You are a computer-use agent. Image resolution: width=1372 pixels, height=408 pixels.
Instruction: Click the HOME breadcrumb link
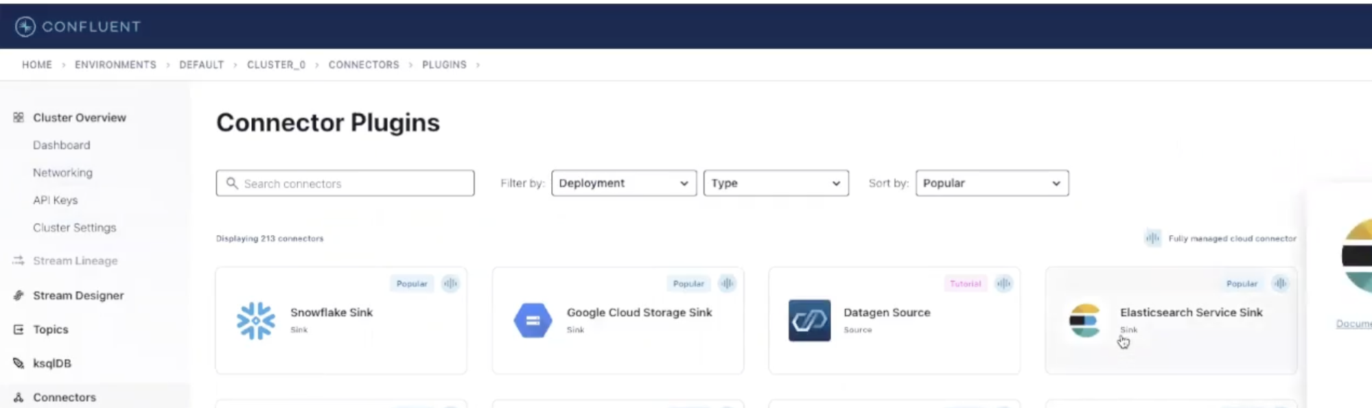(37, 64)
